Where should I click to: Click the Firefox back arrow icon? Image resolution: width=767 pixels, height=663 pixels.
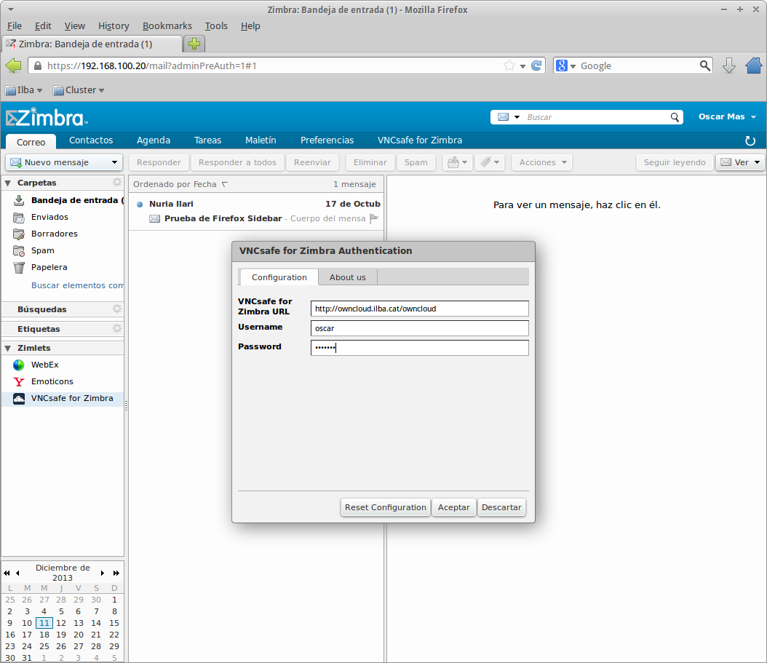(13, 65)
